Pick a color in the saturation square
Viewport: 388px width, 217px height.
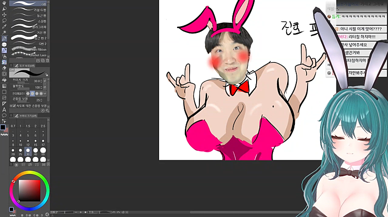[x=30, y=190]
